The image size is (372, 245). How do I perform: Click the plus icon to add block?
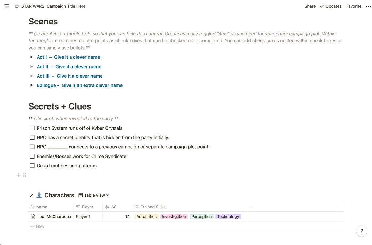click(x=18, y=175)
